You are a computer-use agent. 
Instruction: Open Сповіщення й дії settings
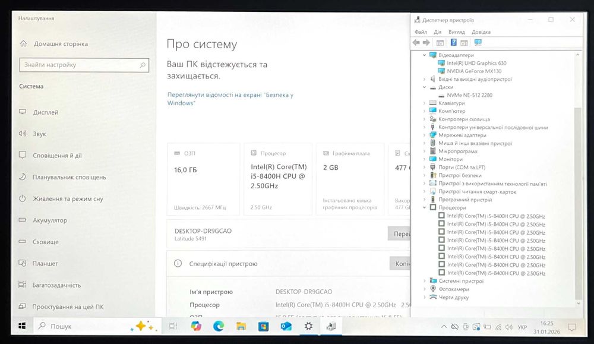tap(50, 155)
